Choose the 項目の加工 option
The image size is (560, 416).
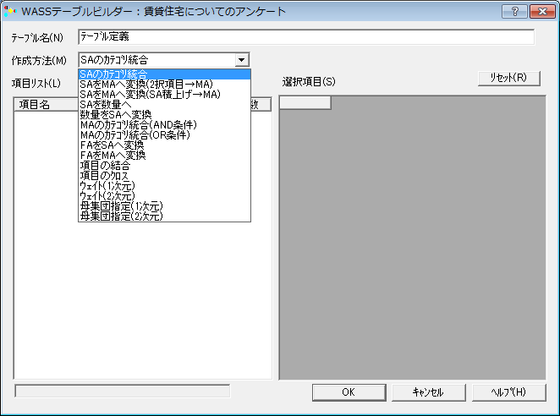coord(164,176)
